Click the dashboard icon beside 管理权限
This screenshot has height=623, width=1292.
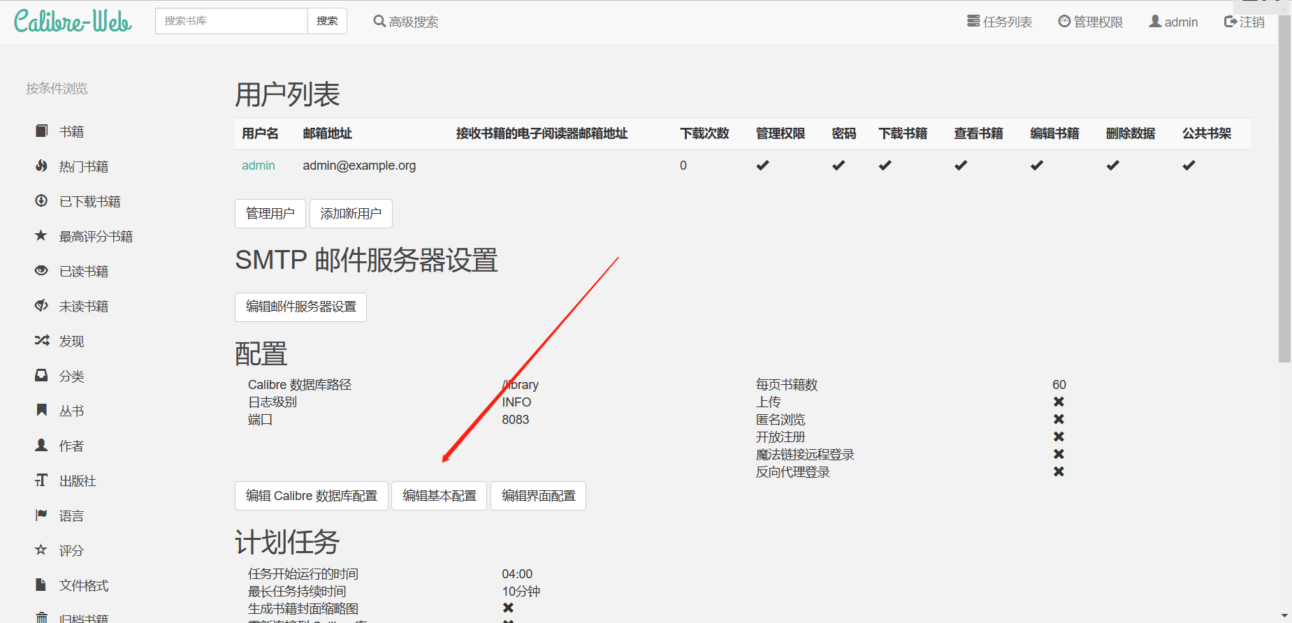[1064, 22]
